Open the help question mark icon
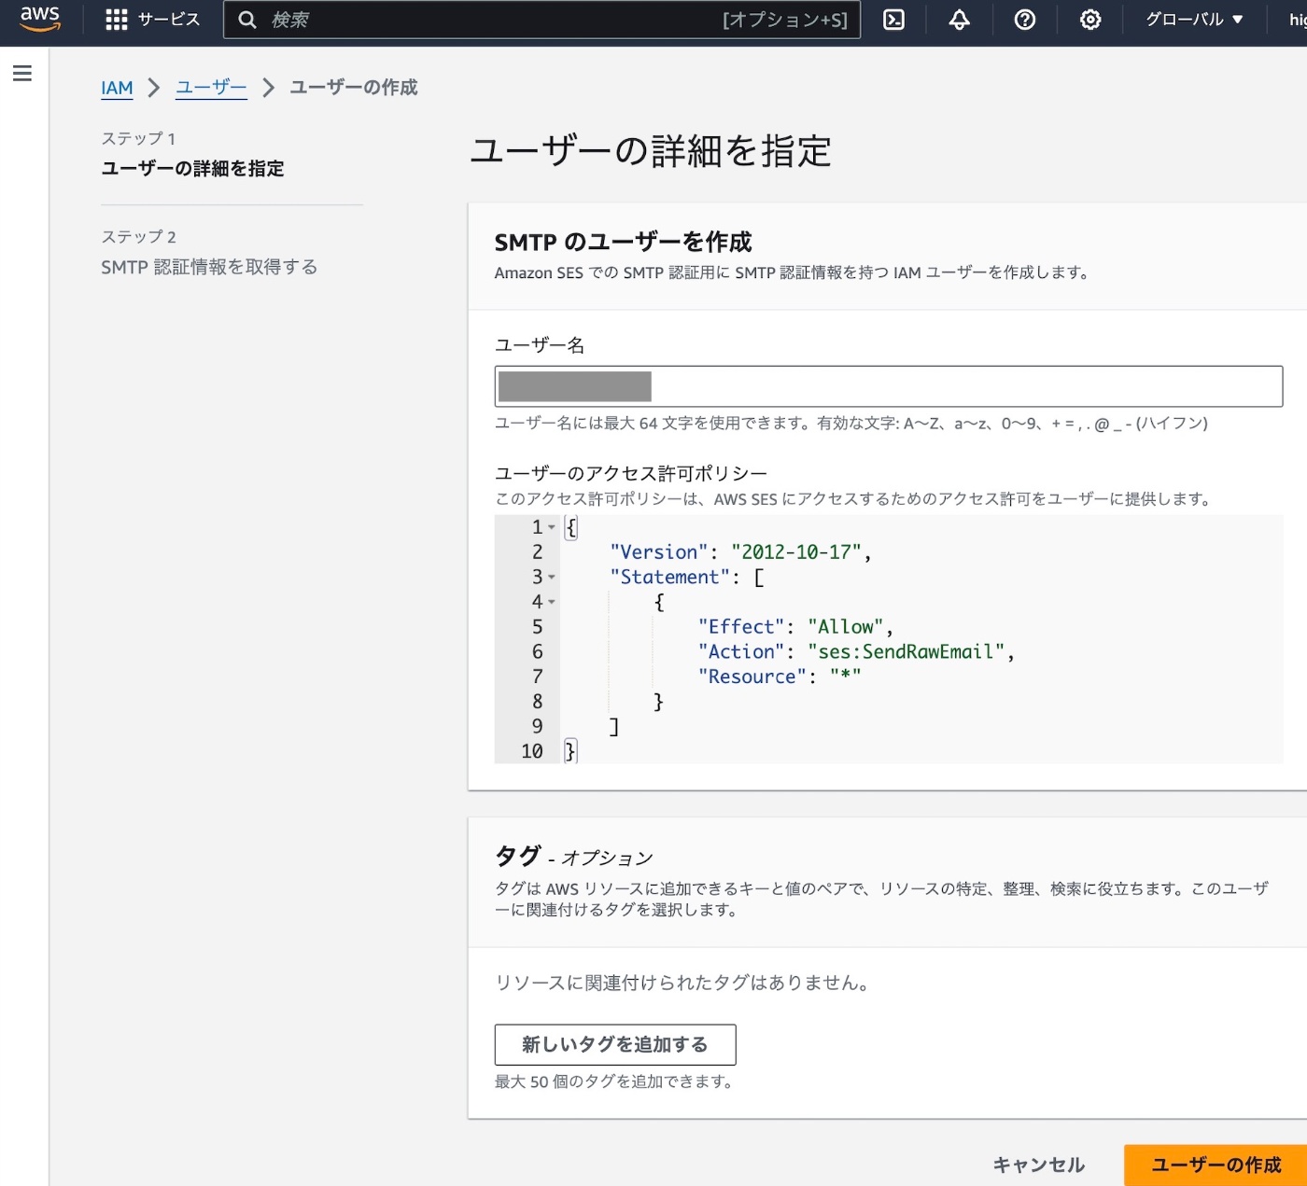 tap(1024, 20)
